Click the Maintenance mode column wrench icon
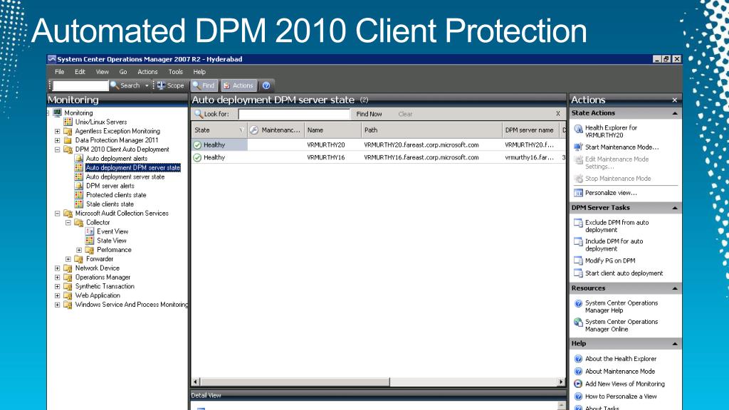 coord(254,130)
